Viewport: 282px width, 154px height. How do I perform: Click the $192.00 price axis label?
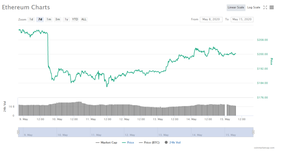pyautogui.click(x=262, y=69)
